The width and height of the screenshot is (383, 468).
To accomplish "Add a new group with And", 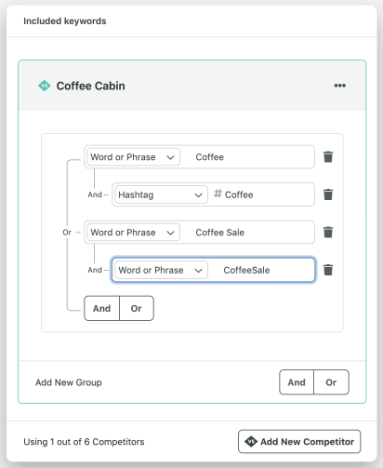I will pyautogui.click(x=297, y=382).
